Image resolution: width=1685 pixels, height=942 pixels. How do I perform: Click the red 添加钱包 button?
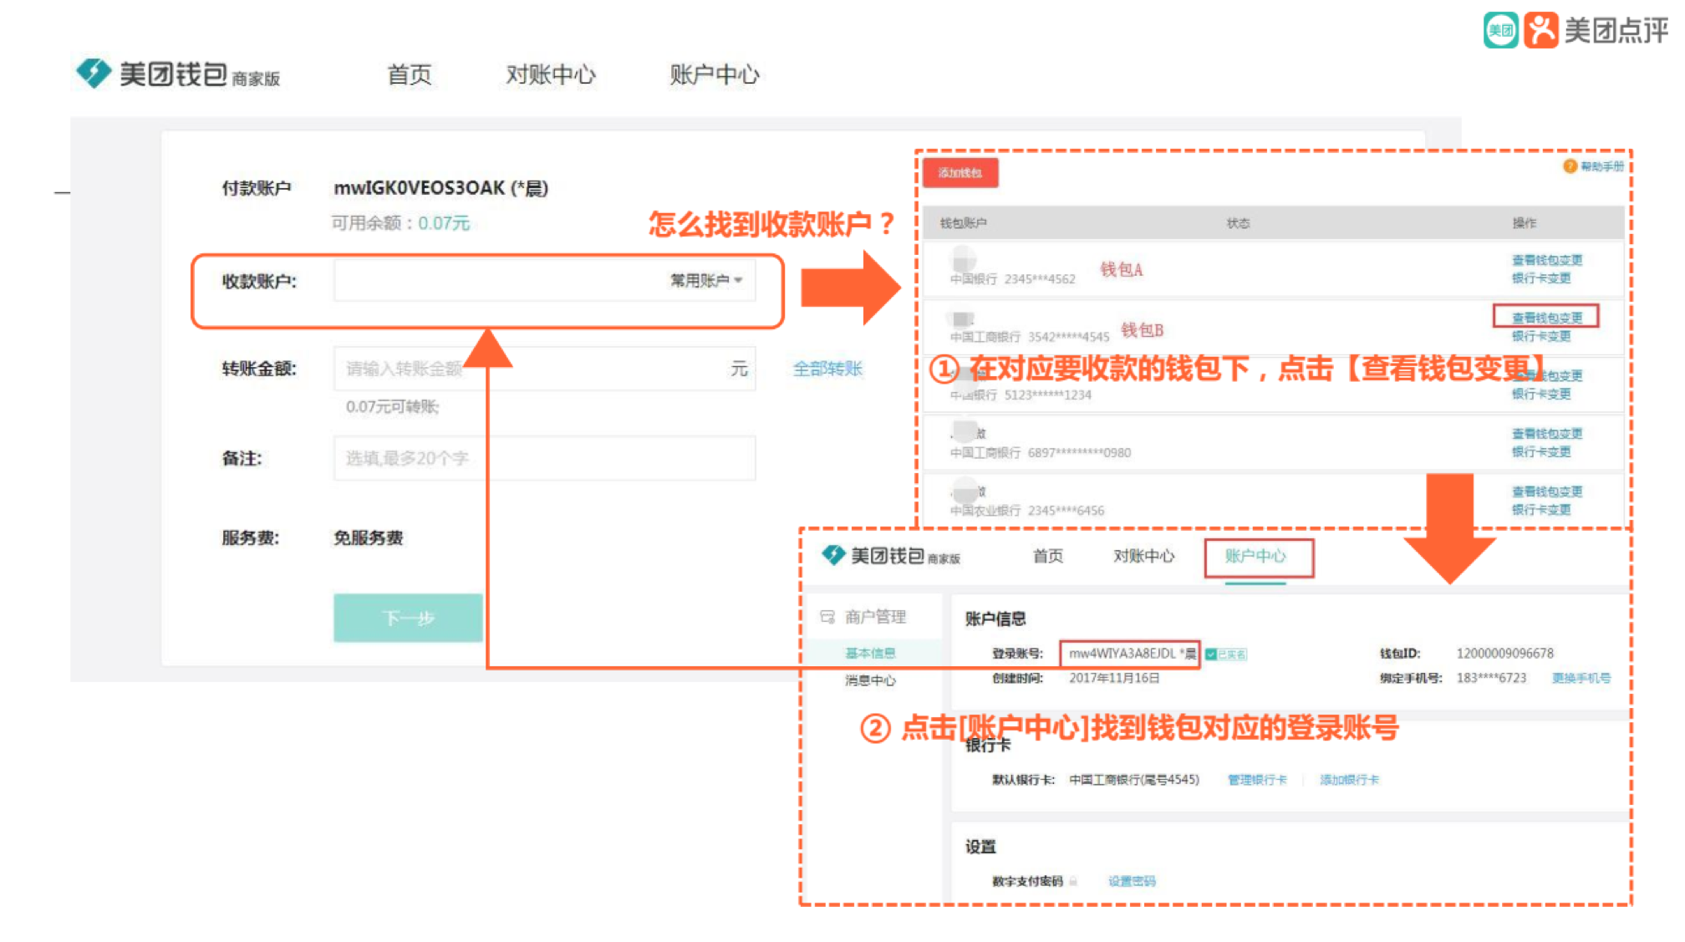pos(960,173)
